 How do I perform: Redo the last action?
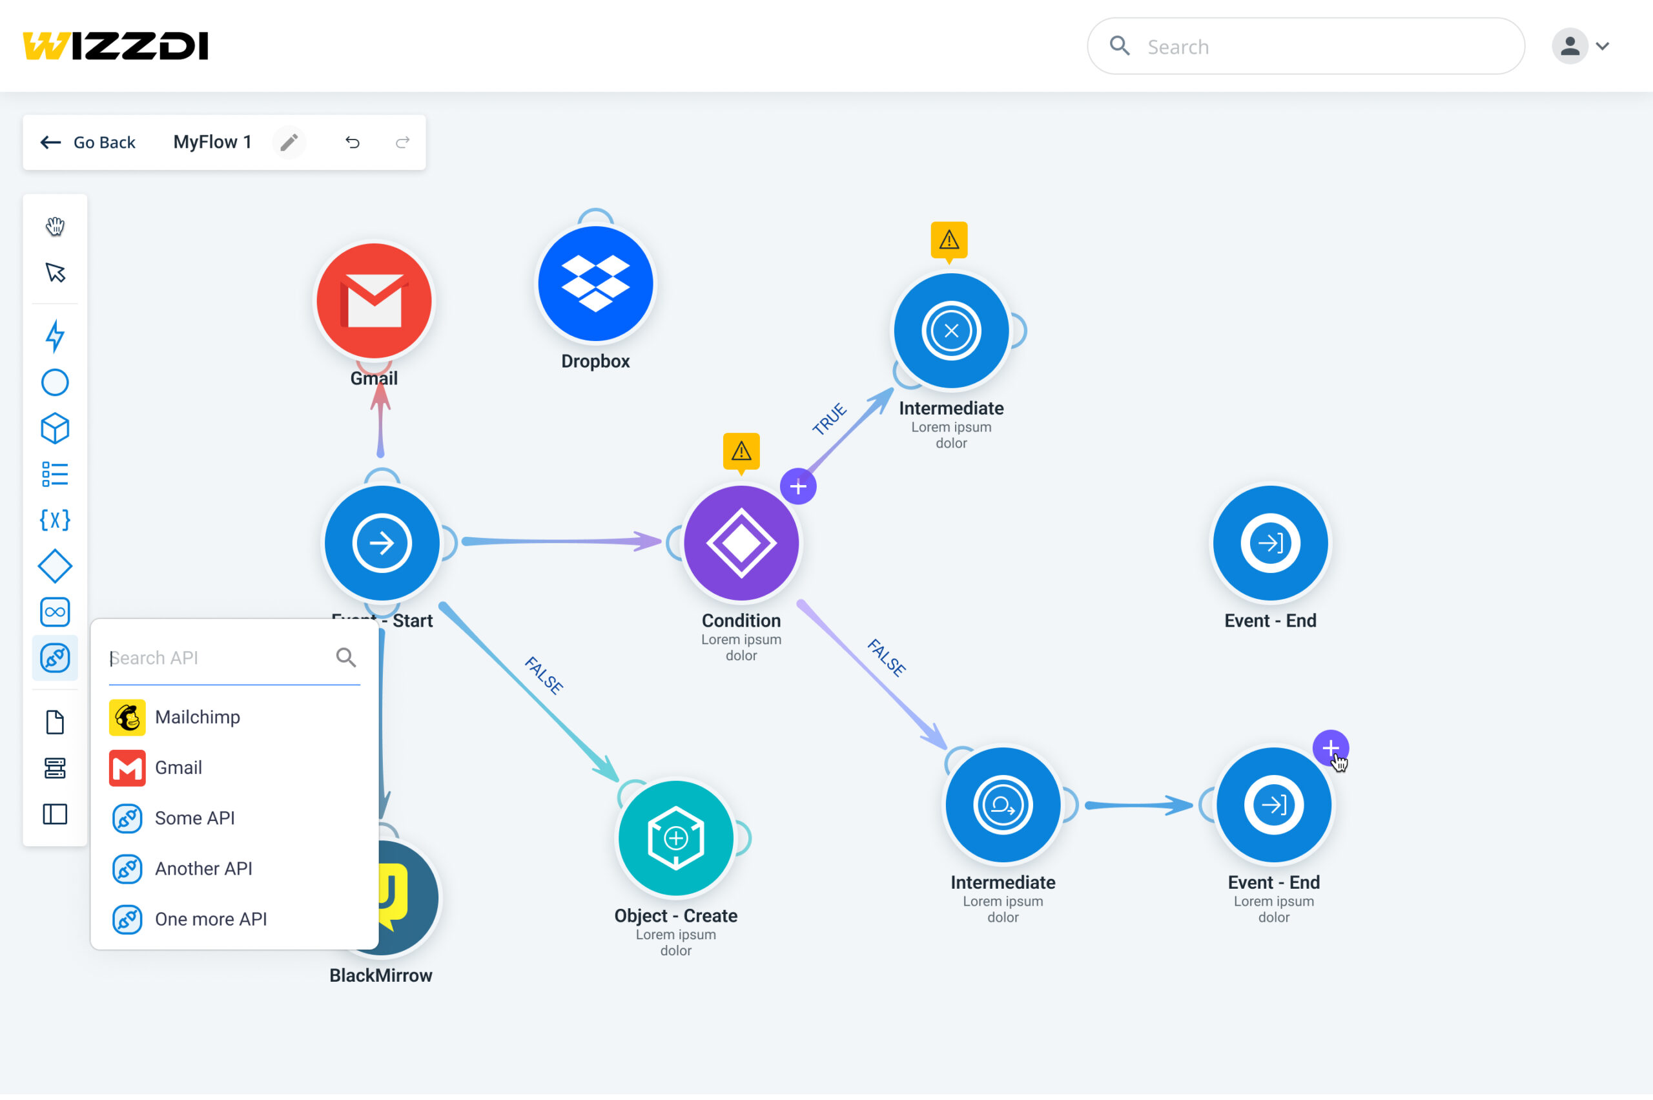click(402, 142)
